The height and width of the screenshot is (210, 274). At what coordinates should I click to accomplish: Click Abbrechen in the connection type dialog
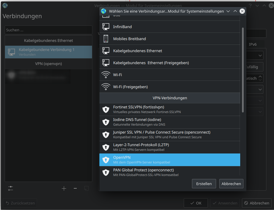pyautogui.click(x=231, y=184)
